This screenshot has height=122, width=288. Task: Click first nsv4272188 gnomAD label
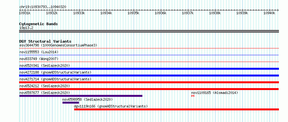tap(55, 72)
